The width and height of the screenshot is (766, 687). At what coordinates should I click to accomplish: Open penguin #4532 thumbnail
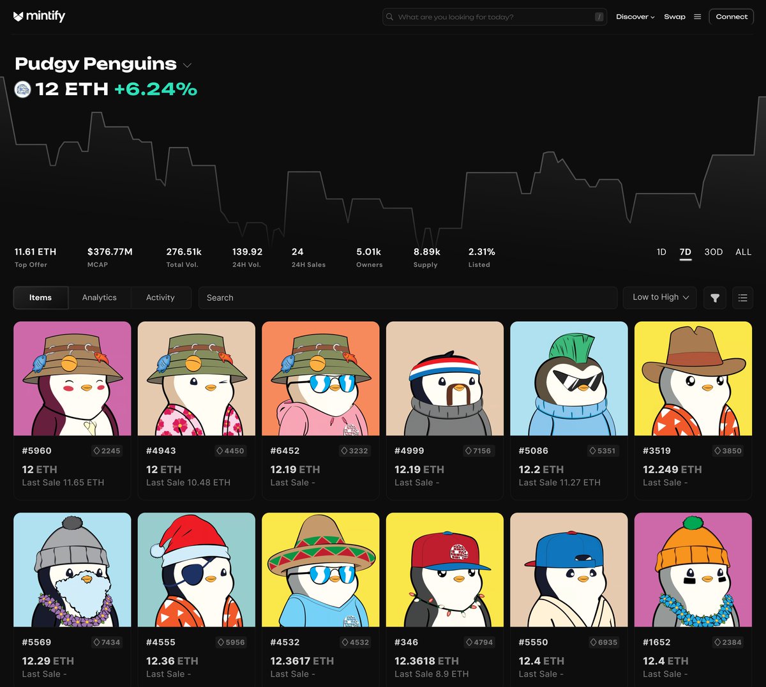(x=320, y=570)
